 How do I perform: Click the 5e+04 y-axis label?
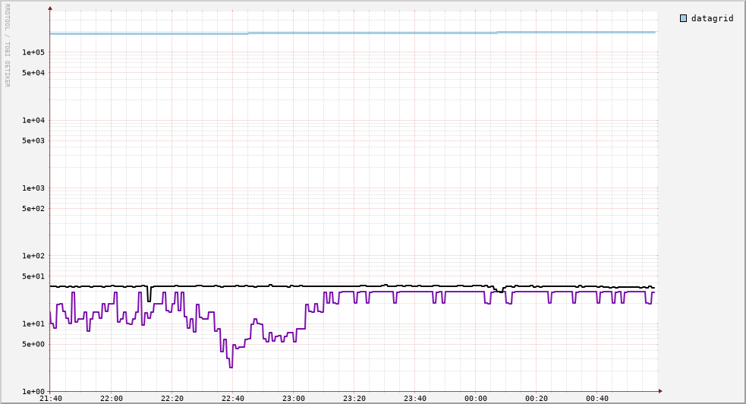click(33, 73)
